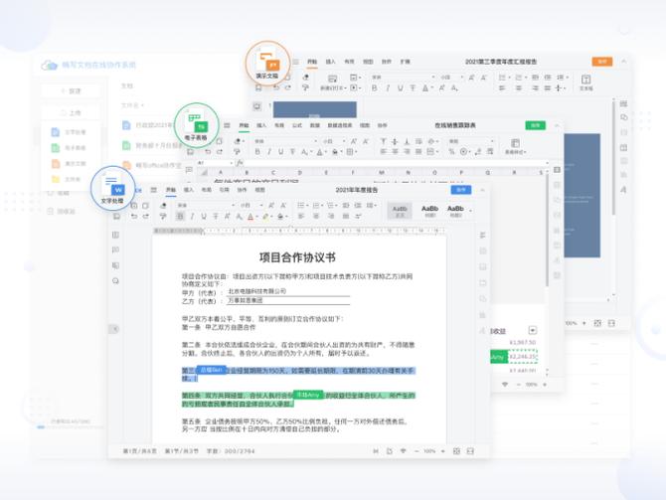Select the first AaBb 正文 style

(400, 211)
